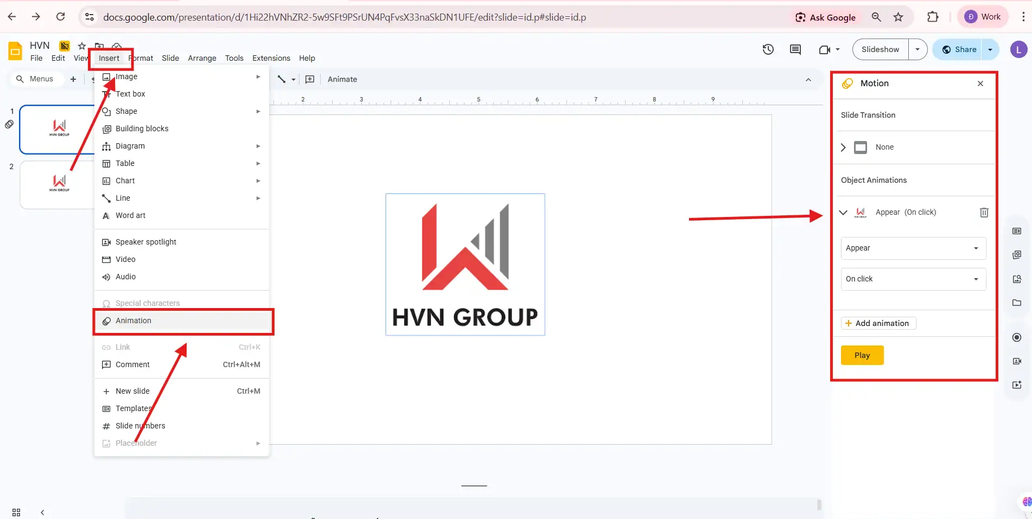Star the HVN presentation

tap(81, 46)
